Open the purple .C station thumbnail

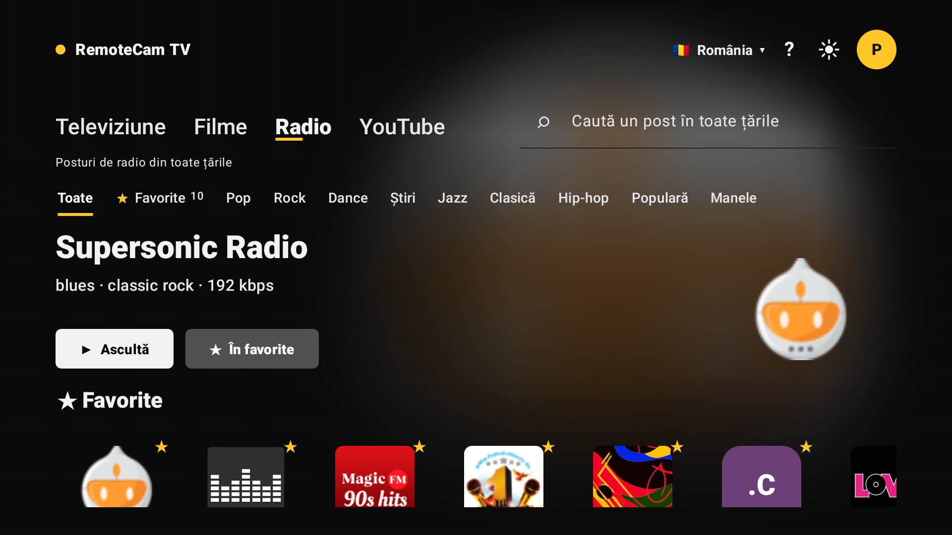(762, 477)
